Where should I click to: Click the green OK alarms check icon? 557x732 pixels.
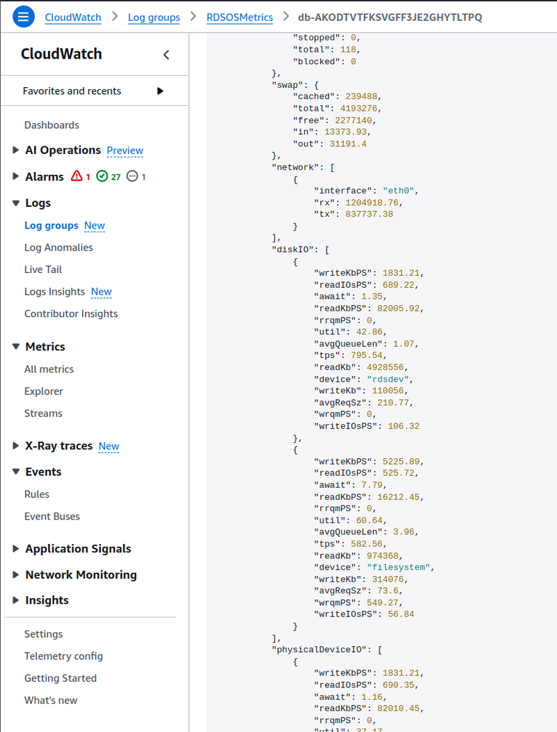[x=102, y=176]
